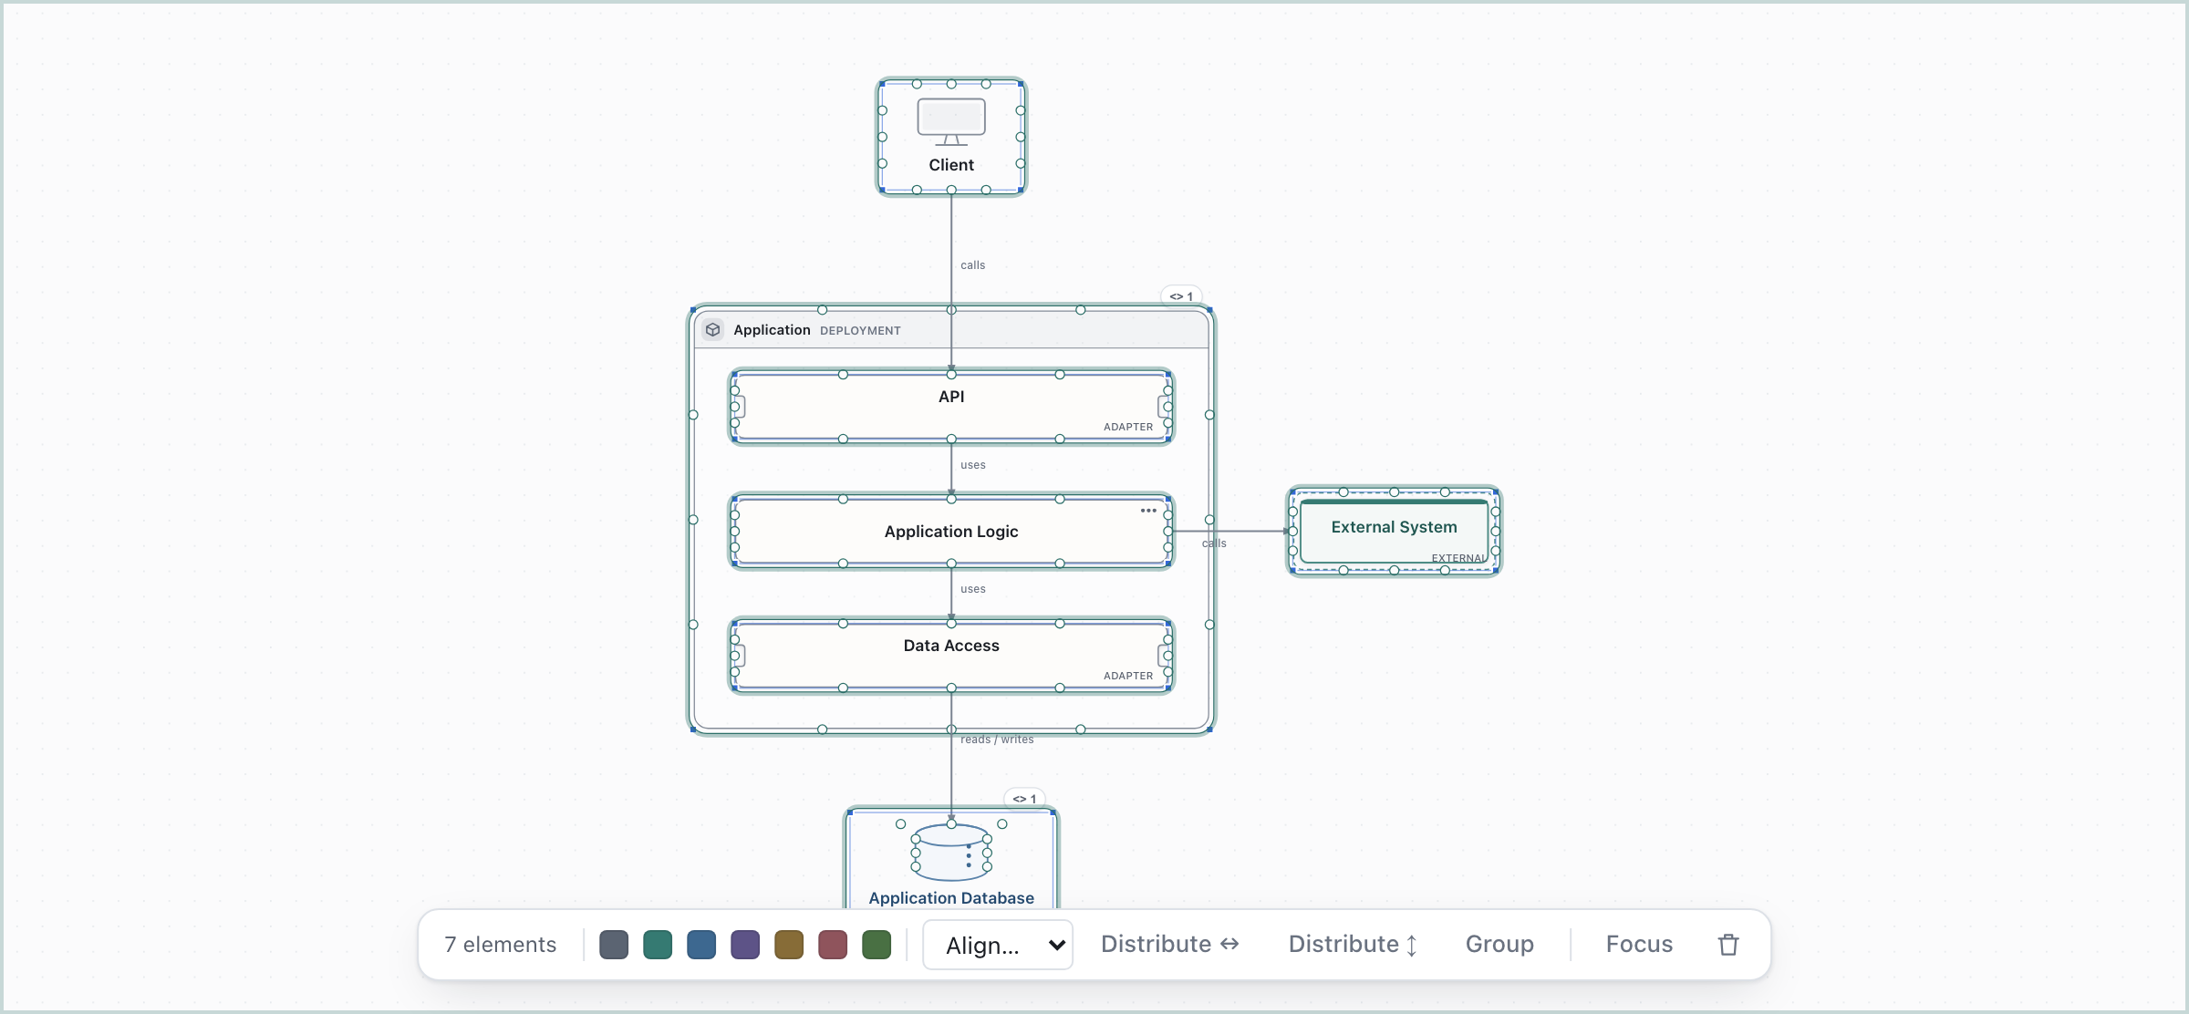Apply the red color swatch
Image resolution: width=2189 pixels, height=1014 pixels.
(833, 945)
